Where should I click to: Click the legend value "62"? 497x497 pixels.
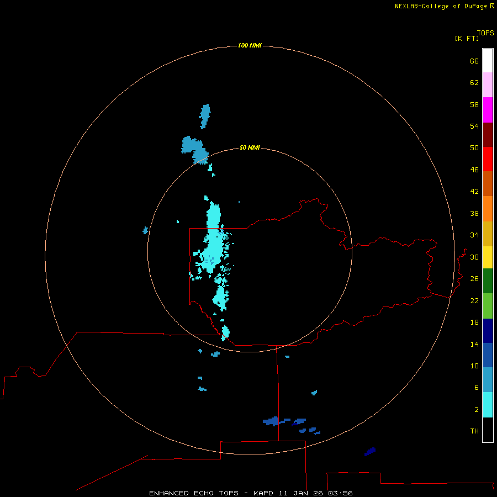474,83
